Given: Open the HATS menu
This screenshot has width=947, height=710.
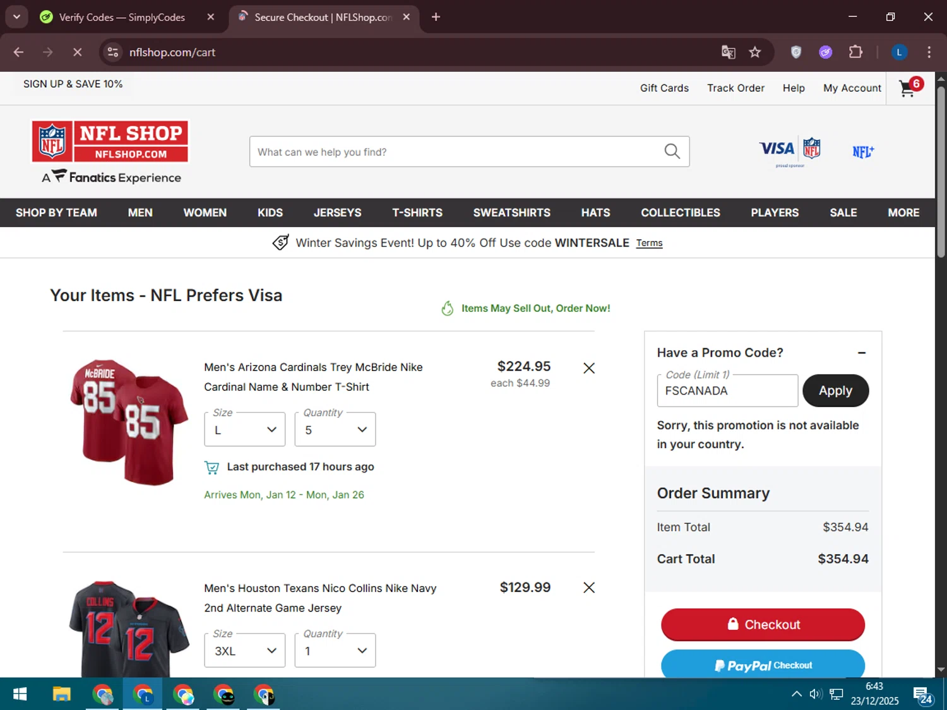Looking at the screenshot, I should point(595,213).
